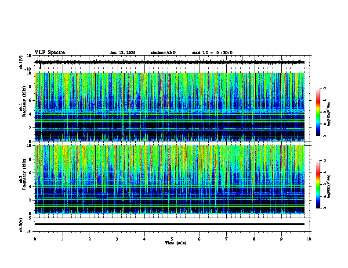
Task: Click the ch.1 colorbar log(PSD) label
Action: (x=329, y=114)
